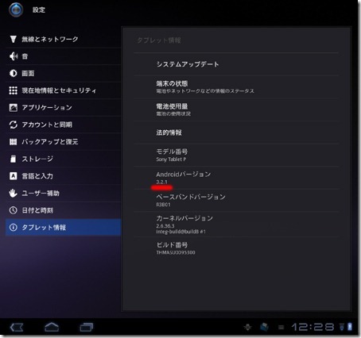361x338 pixels.
Task: Select バックアップと復元 menu entry
Action: 63,142
